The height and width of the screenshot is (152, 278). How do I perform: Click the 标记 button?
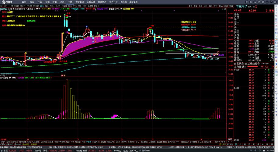[x=221, y=6]
